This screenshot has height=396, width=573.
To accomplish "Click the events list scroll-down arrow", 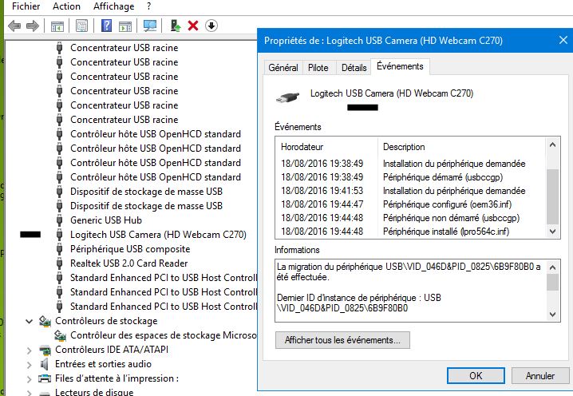I will pyautogui.click(x=552, y=231).
